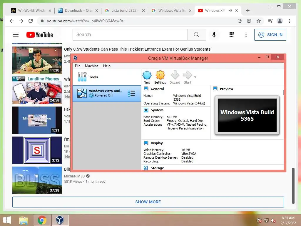Select Windows Vista Build VM in list
This screenshot has height=226, width=301.
tap(107, 93)
